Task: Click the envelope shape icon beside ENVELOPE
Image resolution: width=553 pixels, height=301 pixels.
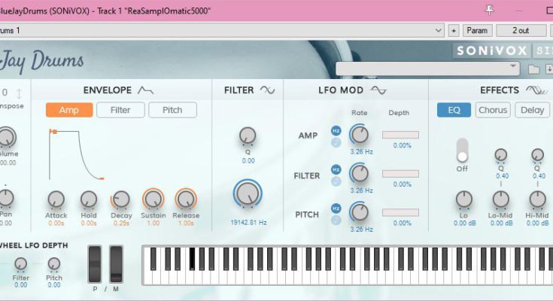Action: tap(145, 90)
